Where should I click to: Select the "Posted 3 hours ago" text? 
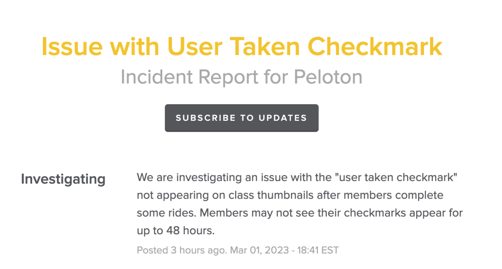point(181,250)
